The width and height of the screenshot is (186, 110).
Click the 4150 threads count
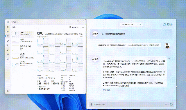point(46,84)
